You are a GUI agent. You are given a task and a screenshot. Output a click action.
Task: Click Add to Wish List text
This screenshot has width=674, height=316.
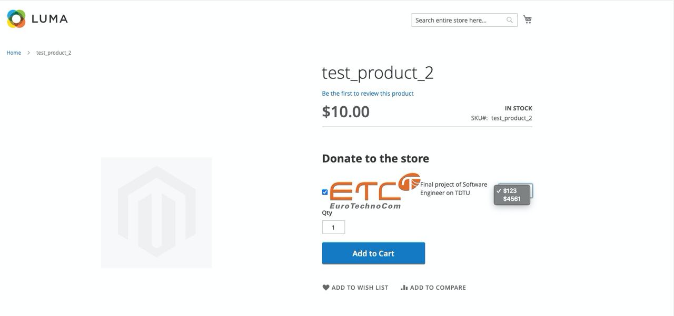tap(360, 288)
